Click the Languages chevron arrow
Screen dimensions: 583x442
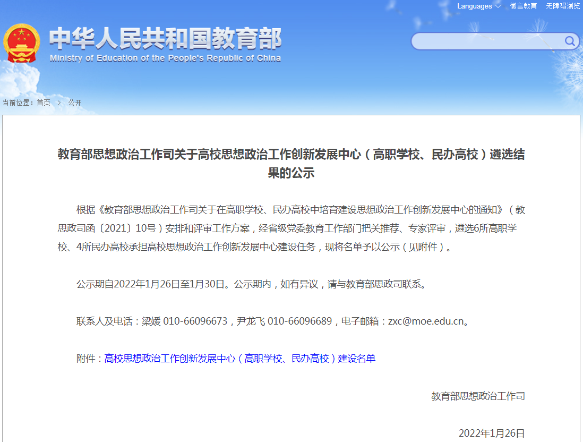tap(498, 6)
